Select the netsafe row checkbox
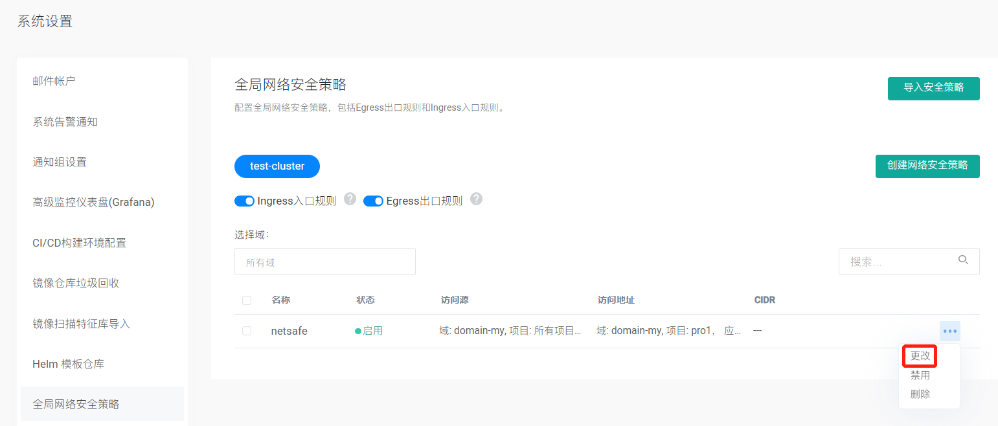This screenshot has height=426, width=998. click(247, 331)
